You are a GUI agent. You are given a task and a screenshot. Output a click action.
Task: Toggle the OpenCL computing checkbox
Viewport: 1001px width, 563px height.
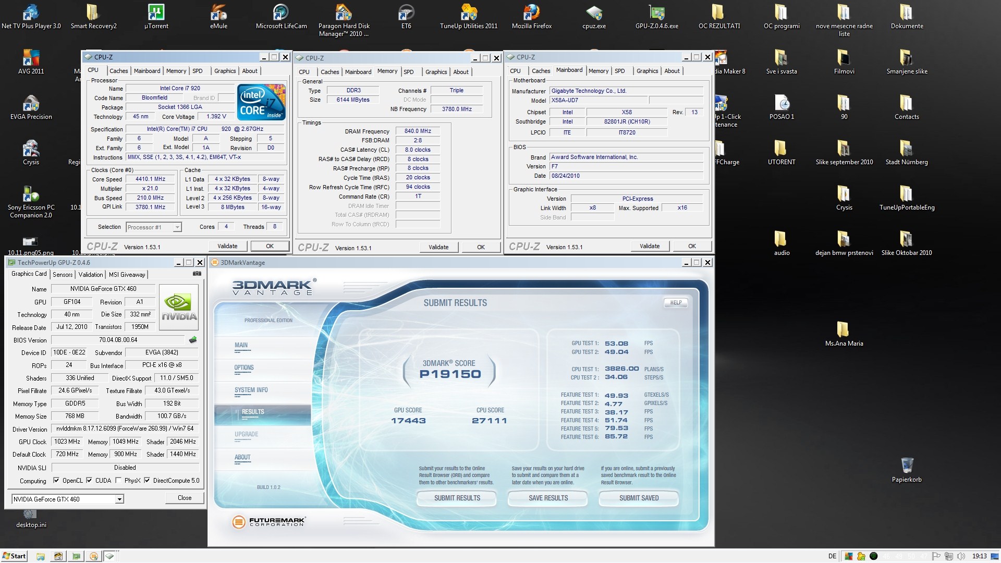coord(56,481)
